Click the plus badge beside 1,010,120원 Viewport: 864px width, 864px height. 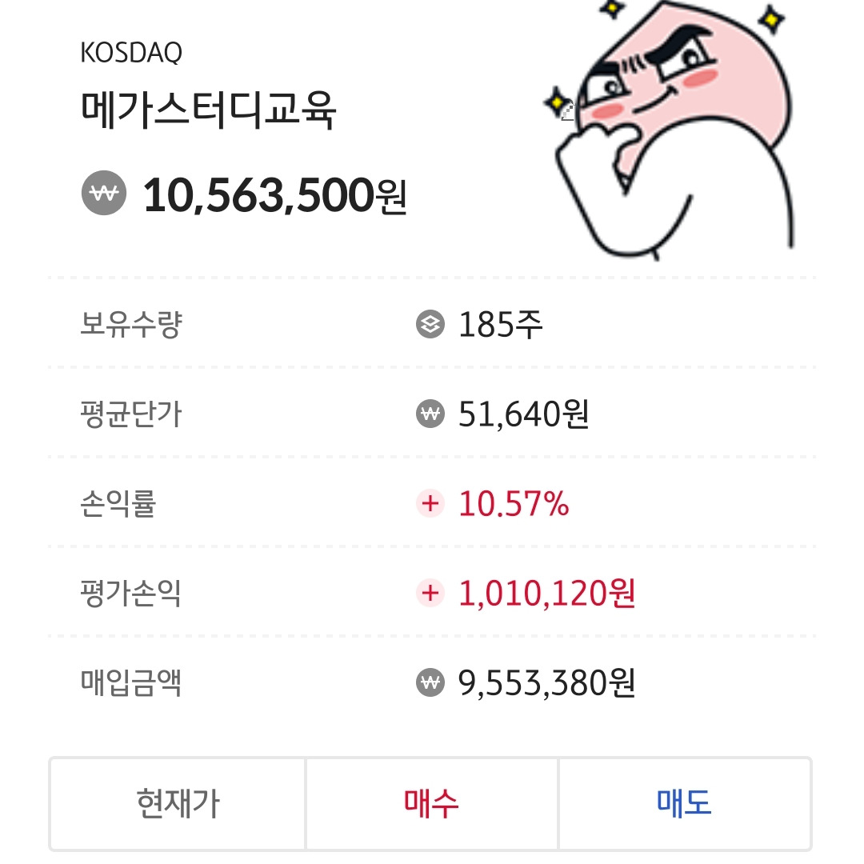(x=432, y=594)
